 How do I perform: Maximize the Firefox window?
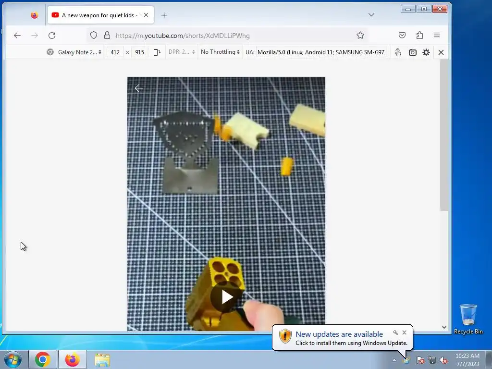tap(424, 9)
